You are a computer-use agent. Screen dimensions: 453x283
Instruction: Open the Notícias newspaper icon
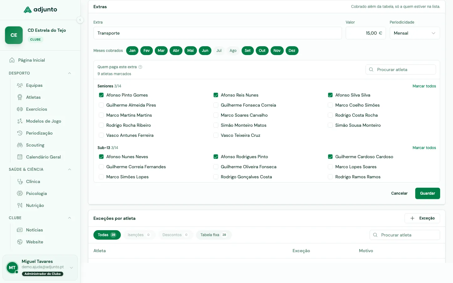point(20,230)
